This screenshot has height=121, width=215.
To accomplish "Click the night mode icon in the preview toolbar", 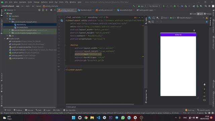I will (x=158, y=18).
